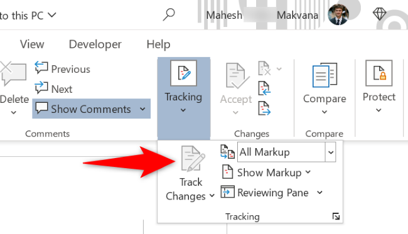Click the Reviewing Pane icon
Image resolution: width=408 pixels, height=234 pixels.
coord(227,192)
